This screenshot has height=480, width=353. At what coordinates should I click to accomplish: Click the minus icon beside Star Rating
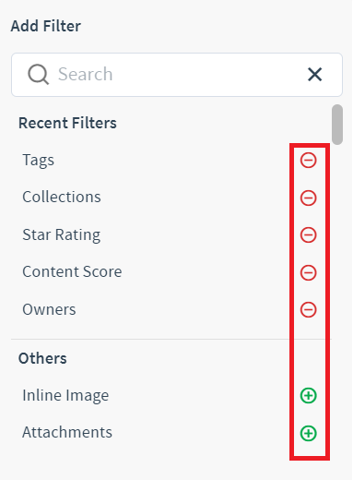coord(308,235)
